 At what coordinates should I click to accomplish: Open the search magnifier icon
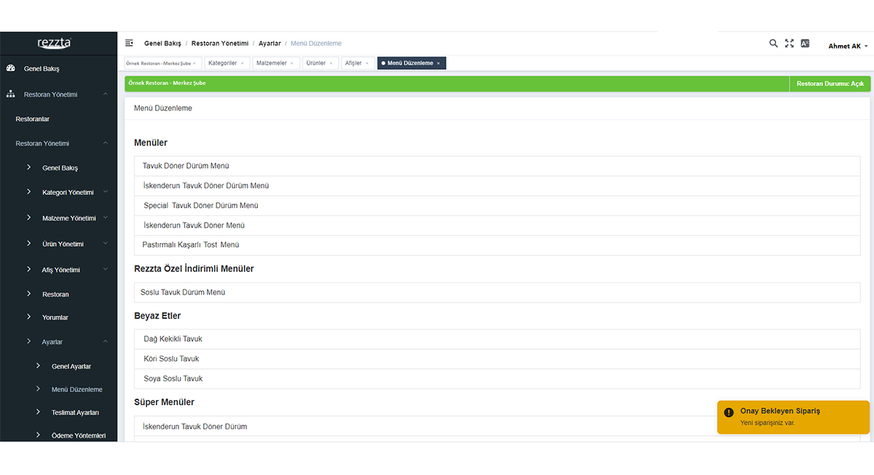tap(773, 44)
